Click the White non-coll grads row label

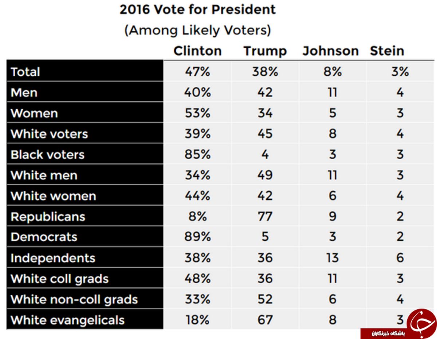click(74, 300)
